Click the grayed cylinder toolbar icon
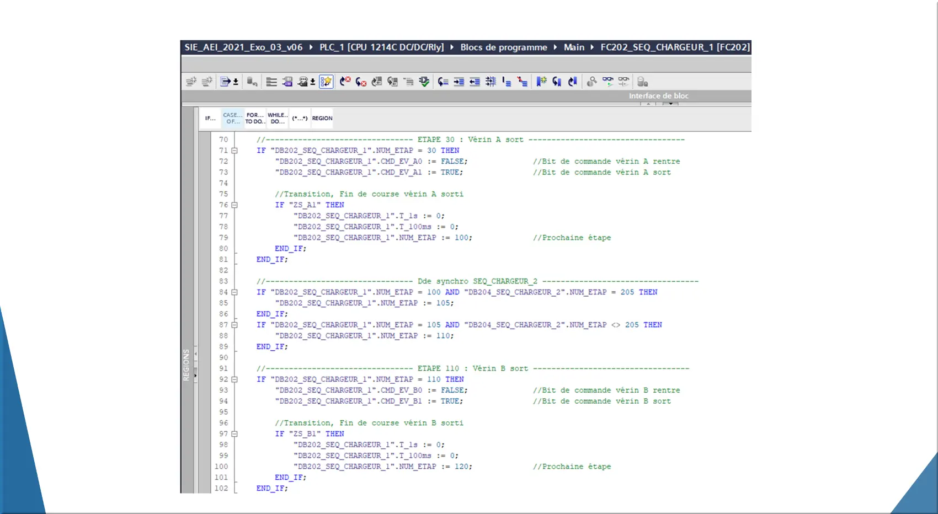Viewport: 938px width, 514px height. click(x=252, y=82)
